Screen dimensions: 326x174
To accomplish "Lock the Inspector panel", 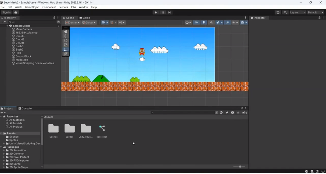I will click(x=320, y=18).
